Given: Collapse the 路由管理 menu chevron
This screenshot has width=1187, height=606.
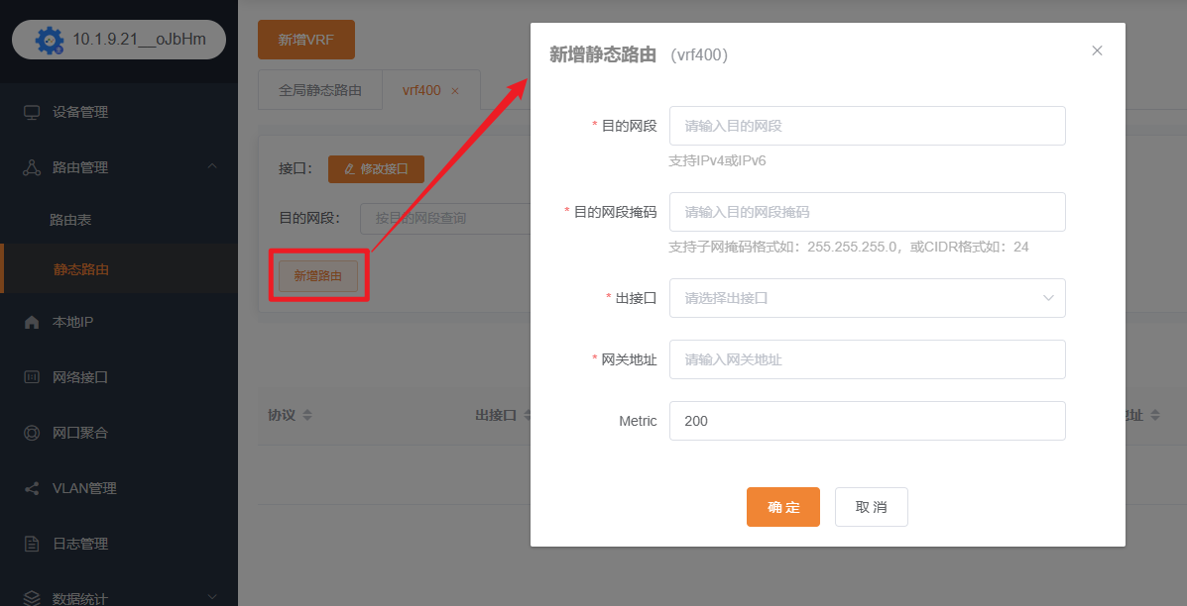Looking at the screenshot, I should [212, 166].
